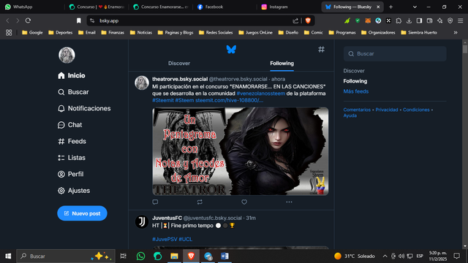Reload the page
The width and height of the screenshot is (468, 263).
pos(28,20)
